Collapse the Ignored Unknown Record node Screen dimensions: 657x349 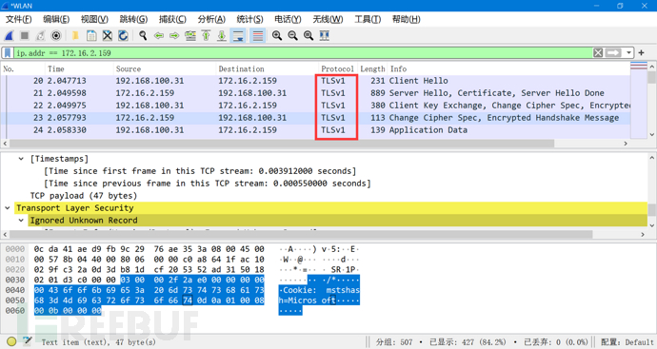pyautogui.click(x=21, y=221)
